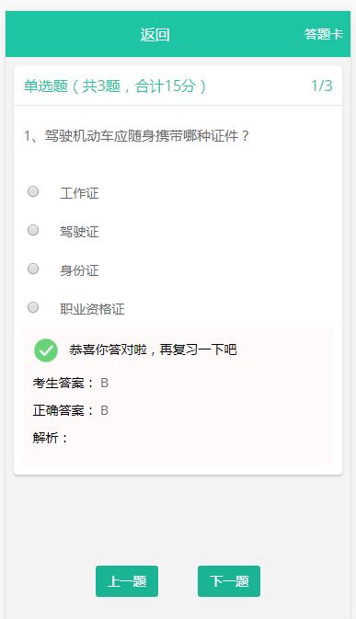Click the 1/3 question counter
The height and width of the screenshot is (619, 356).
322,86
